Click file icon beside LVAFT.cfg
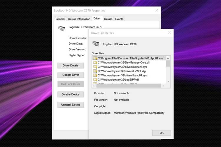The width and height of the screenshot is (221, 147). click(x=95, y=71)
